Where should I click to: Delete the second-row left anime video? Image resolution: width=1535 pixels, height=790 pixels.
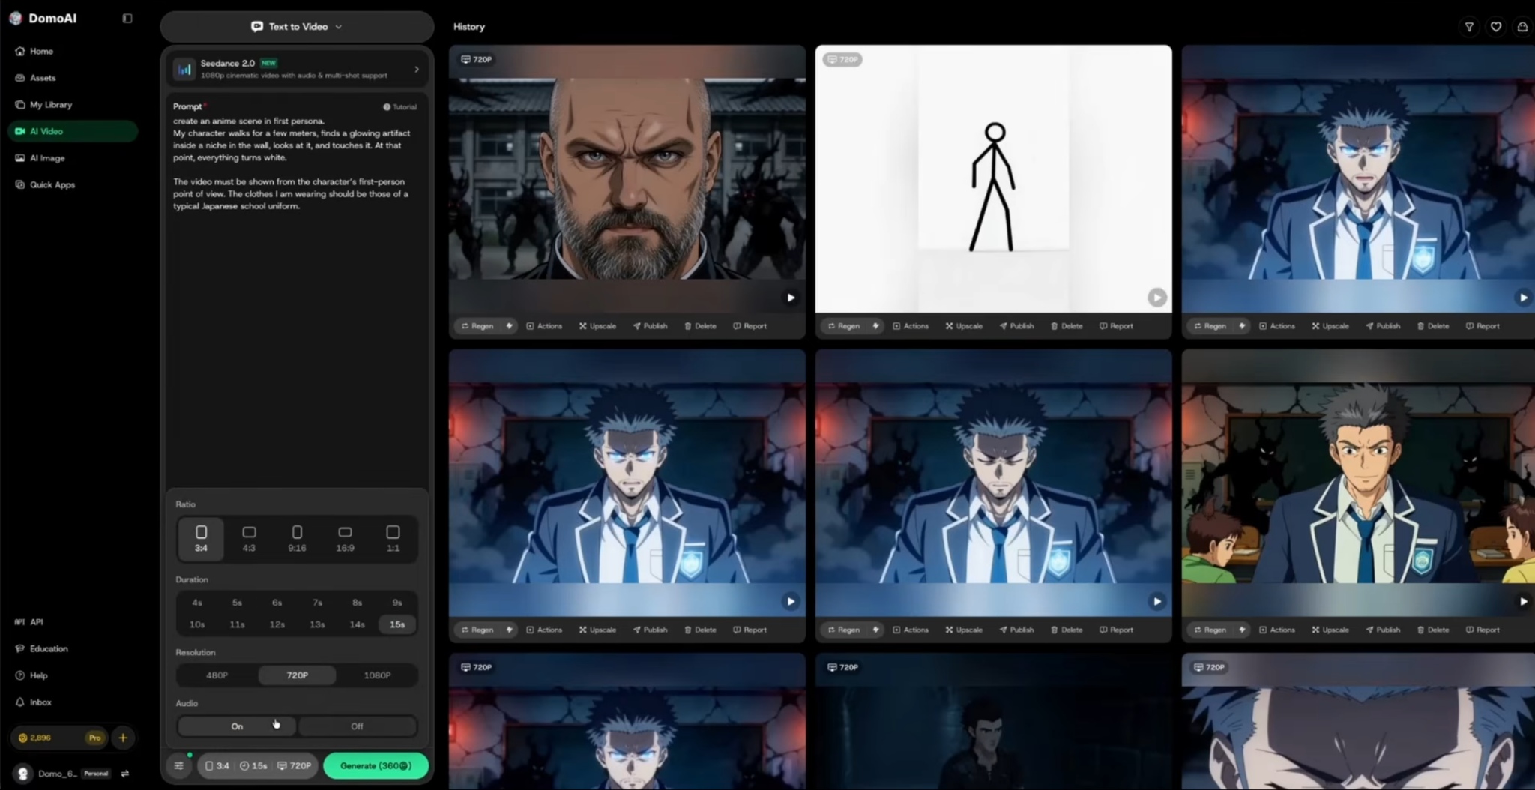click(x=700, y=630)
